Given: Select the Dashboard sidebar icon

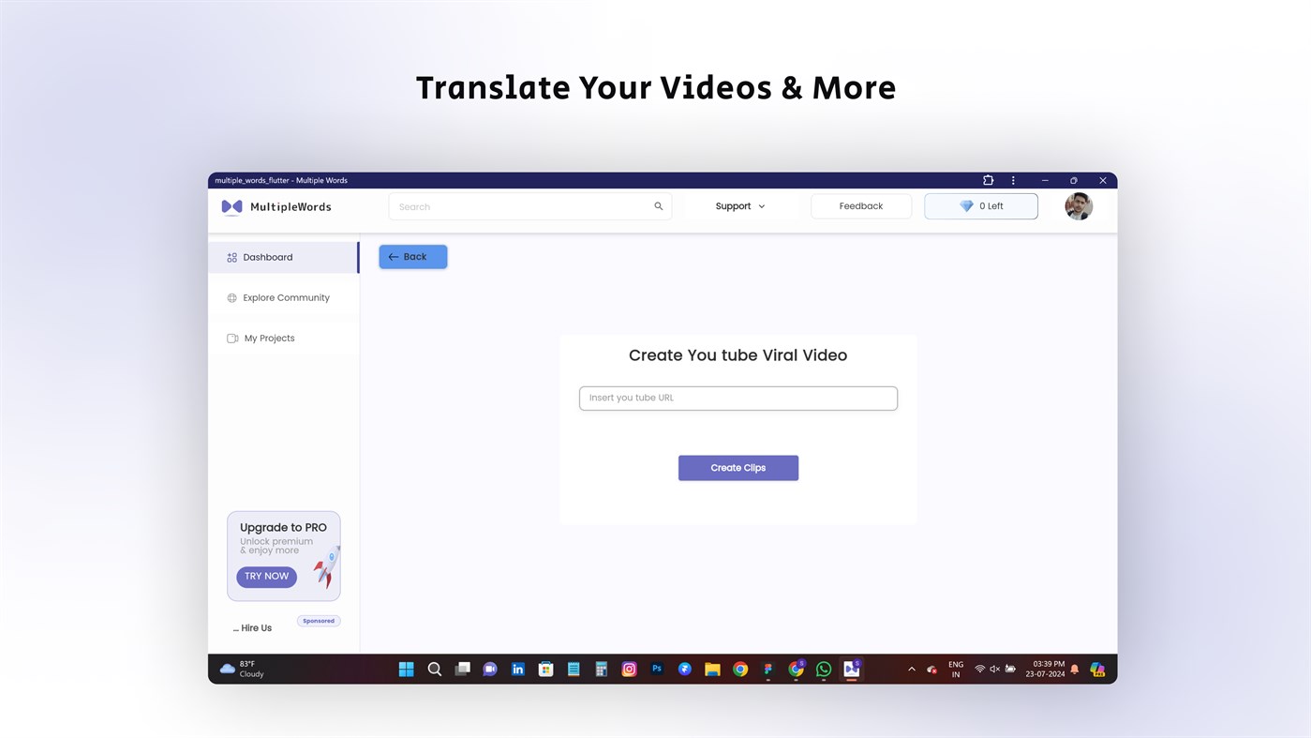Looking at the screenshot, I should pyautogui.click(x=231, y=257).
